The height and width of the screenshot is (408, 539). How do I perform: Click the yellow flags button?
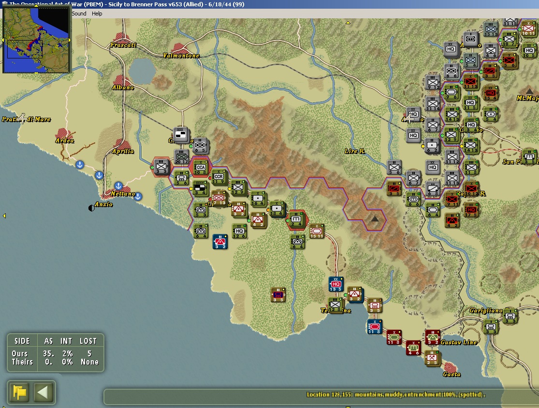point(20,392)
